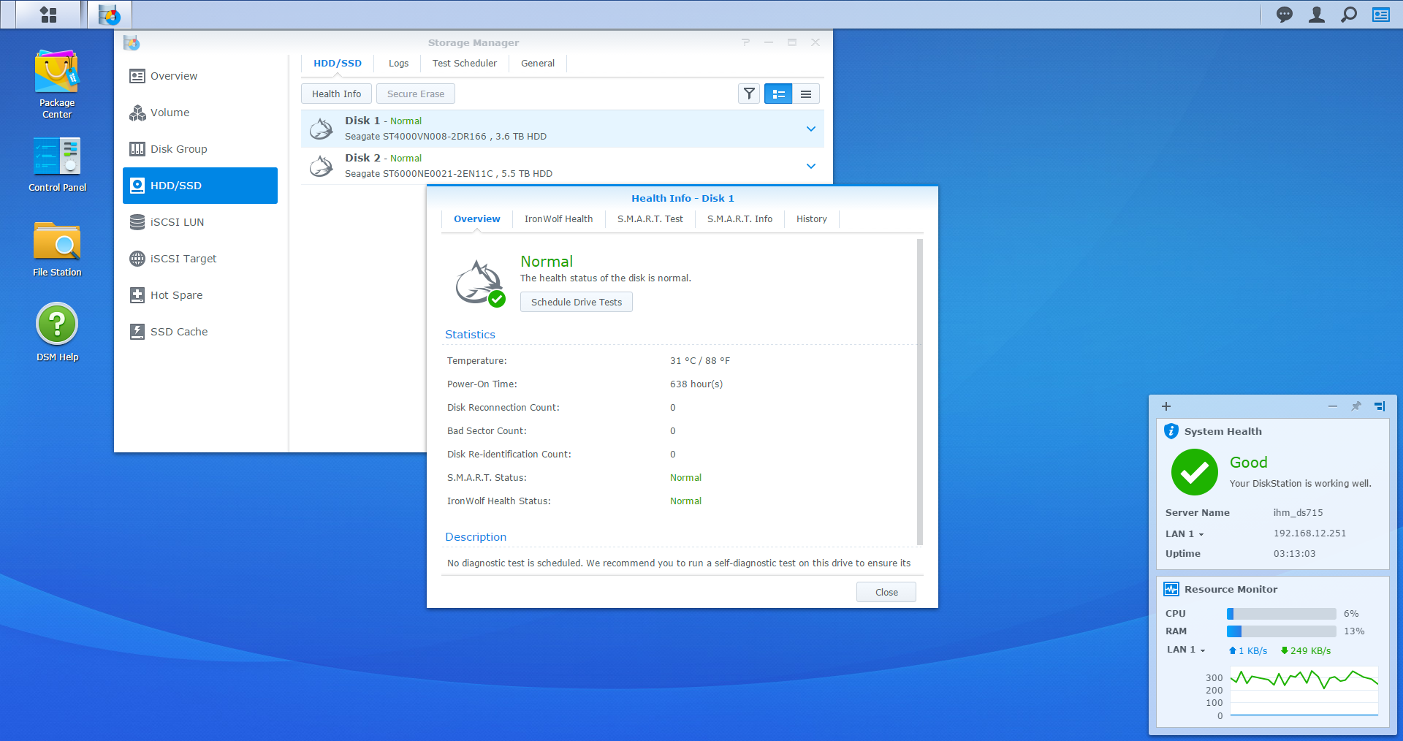Viewport: 1403px width, 741px height.
Task: Switch to the HDD/SSD top tab
Action: (x=338, y=64)
